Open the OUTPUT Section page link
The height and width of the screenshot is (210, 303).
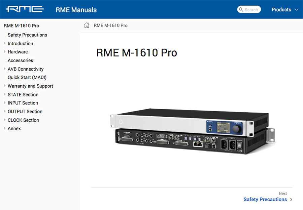[x=25, y=112]
